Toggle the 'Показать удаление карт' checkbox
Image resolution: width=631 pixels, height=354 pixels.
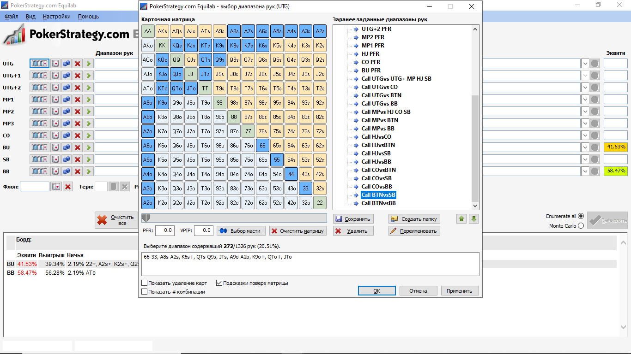(x=145, y=283)
